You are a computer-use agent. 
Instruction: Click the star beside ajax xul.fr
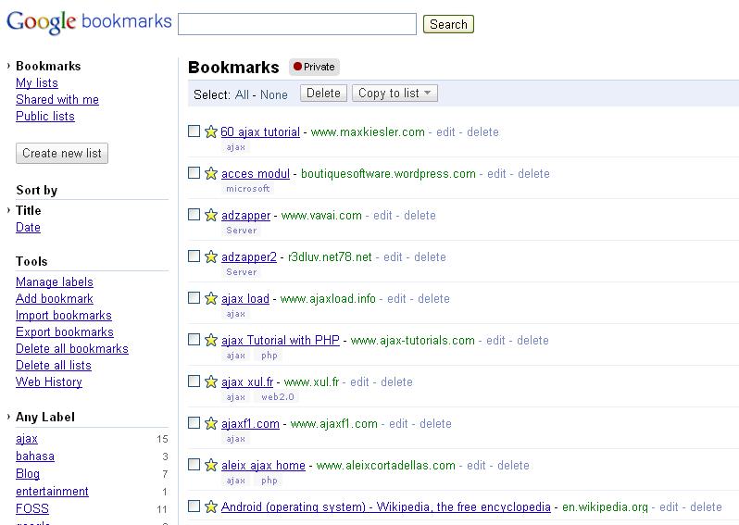(210, 381)
